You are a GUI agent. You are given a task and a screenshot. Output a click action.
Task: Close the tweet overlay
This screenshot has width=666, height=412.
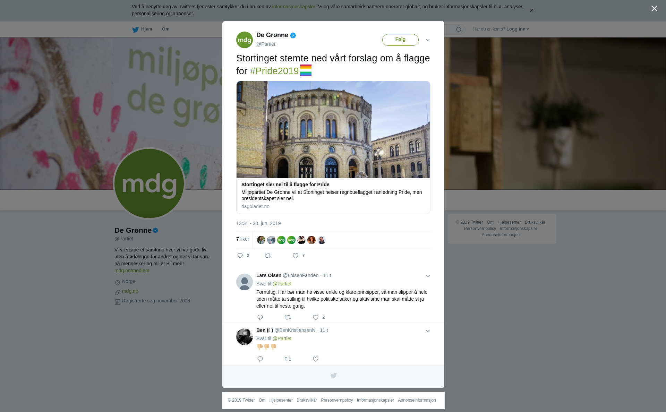tap(654, 9)
